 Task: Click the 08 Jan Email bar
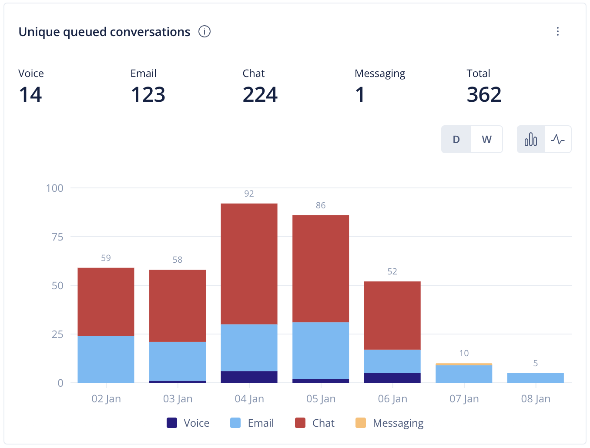point(536,378)
